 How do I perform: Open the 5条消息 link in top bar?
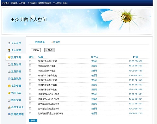point(32,3)
